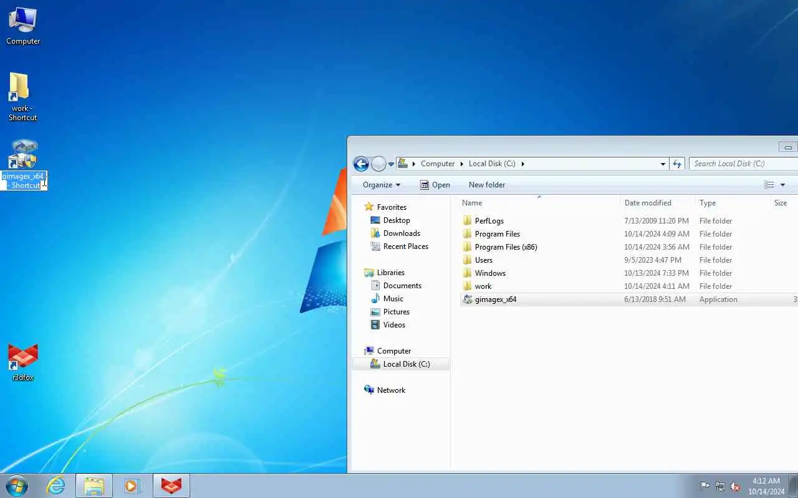Viewport: 798px width, 498px height.
Task: Open Videos library
Action: (x=394, y=325)
